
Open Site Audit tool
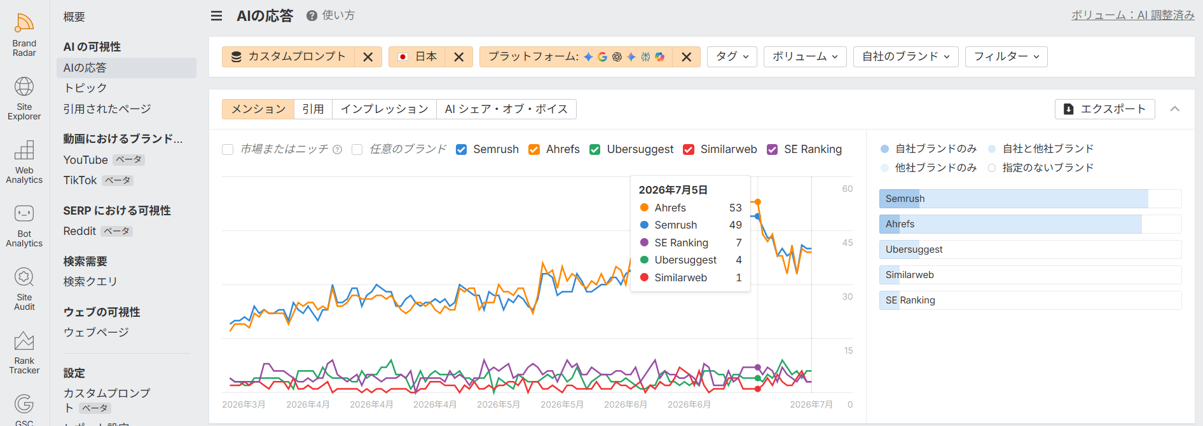click(24, 289)
